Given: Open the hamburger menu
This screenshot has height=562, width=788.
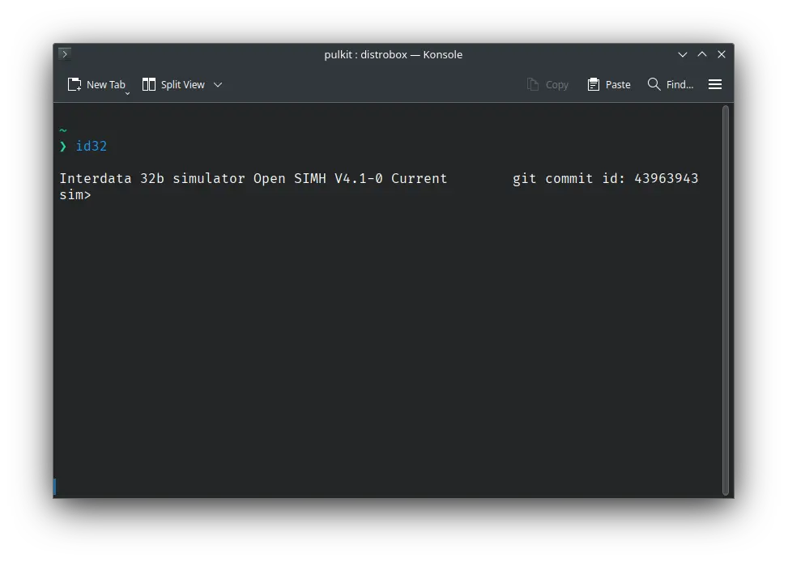Looking at the screenshot, I should [x=714, y=84].
